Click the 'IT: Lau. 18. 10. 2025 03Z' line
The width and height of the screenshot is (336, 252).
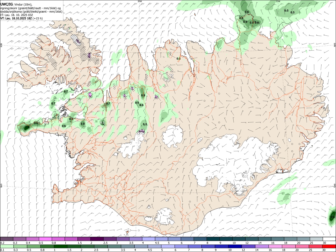(x=17, y=15)
